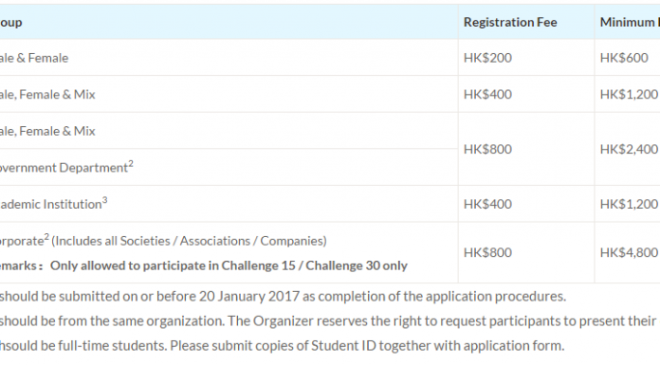Click the Academic Institution group text
This screenshot has width=660, height=365.
coord(50,204)
